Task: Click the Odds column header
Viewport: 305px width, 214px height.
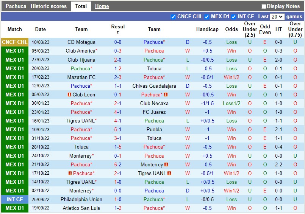Action: click(x=231, y=29)
